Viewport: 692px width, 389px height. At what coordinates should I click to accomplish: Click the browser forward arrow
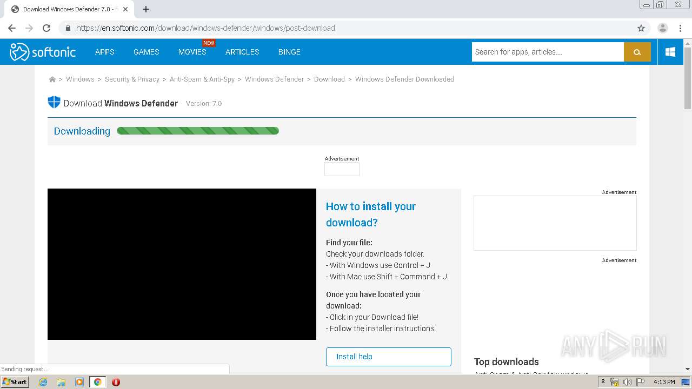pyautogui.click(x=29, y=28)
